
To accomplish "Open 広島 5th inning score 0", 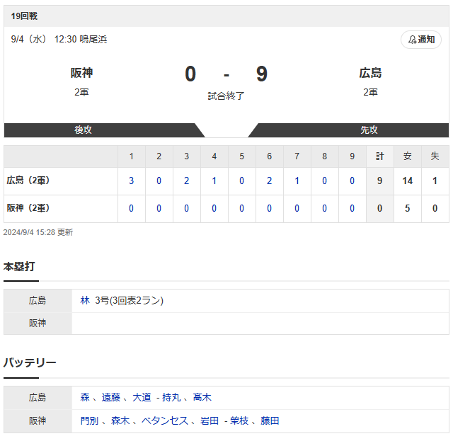I will (241, 181).
